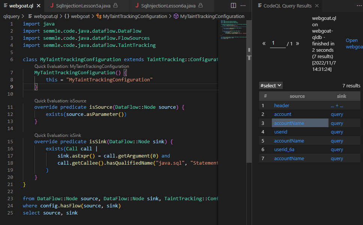Run Quick Evaluation: isSink code lens

coord(58,135)
